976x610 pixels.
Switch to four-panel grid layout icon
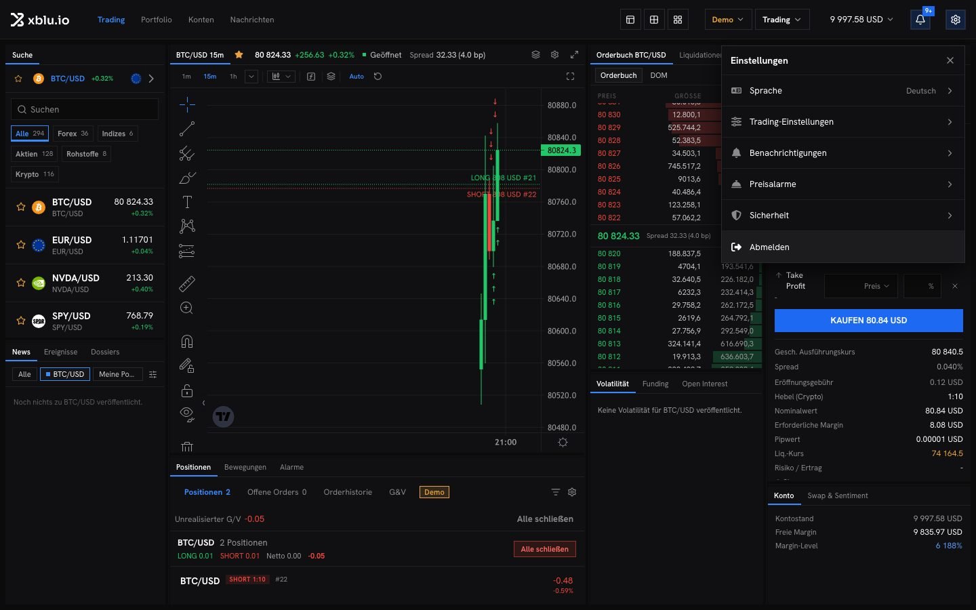pos(678,20)
